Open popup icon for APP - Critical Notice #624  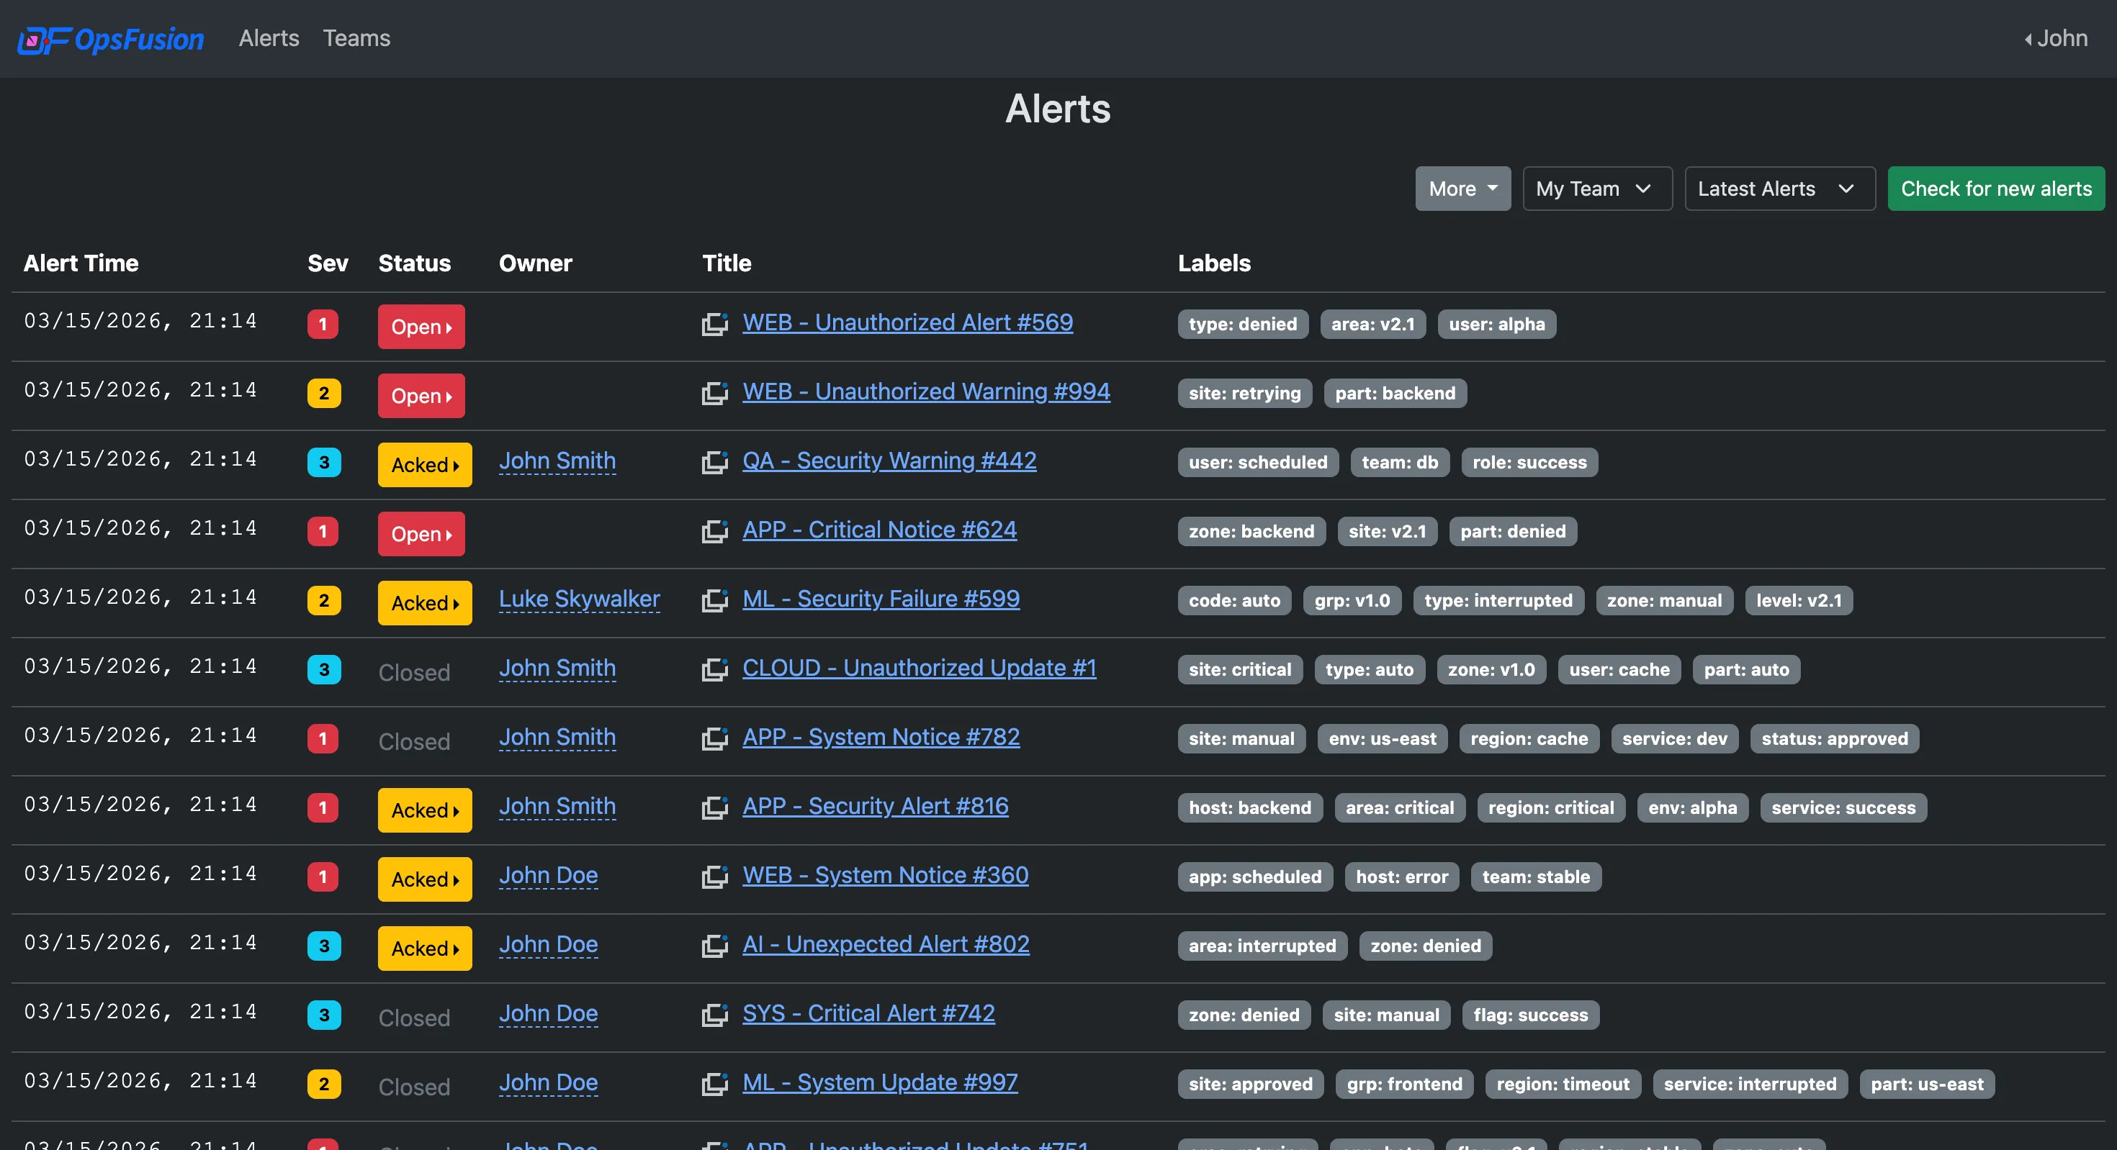coord(715,530)
